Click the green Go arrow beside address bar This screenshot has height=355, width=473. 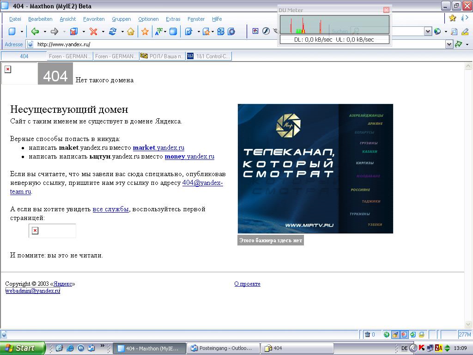click(x=459, y=44)
